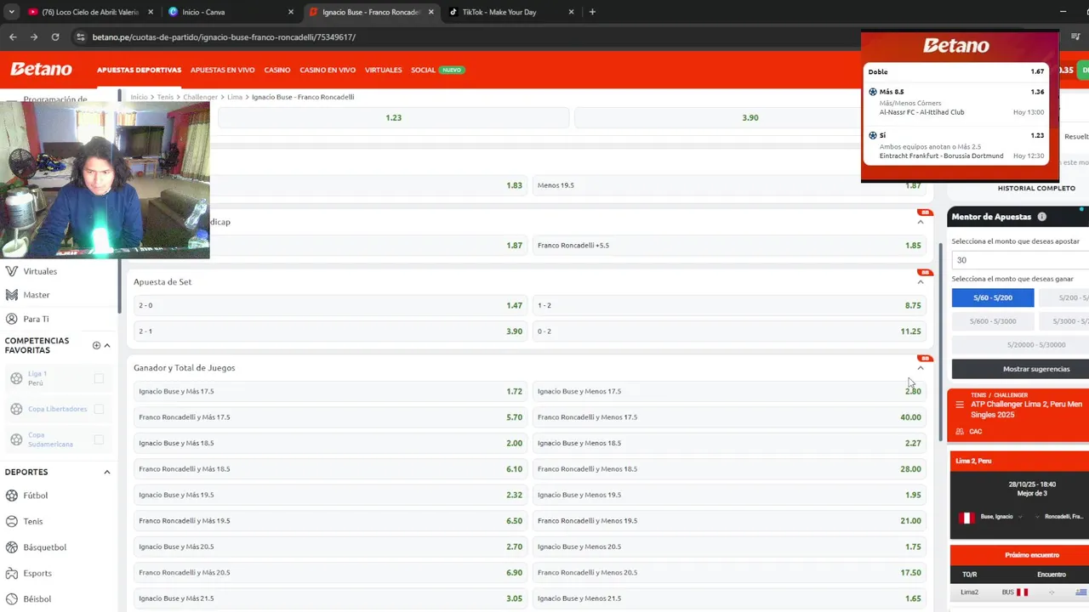
Task: Open hamburger menu in ATP Challenger widget
Action: click(x=960, y=405)
